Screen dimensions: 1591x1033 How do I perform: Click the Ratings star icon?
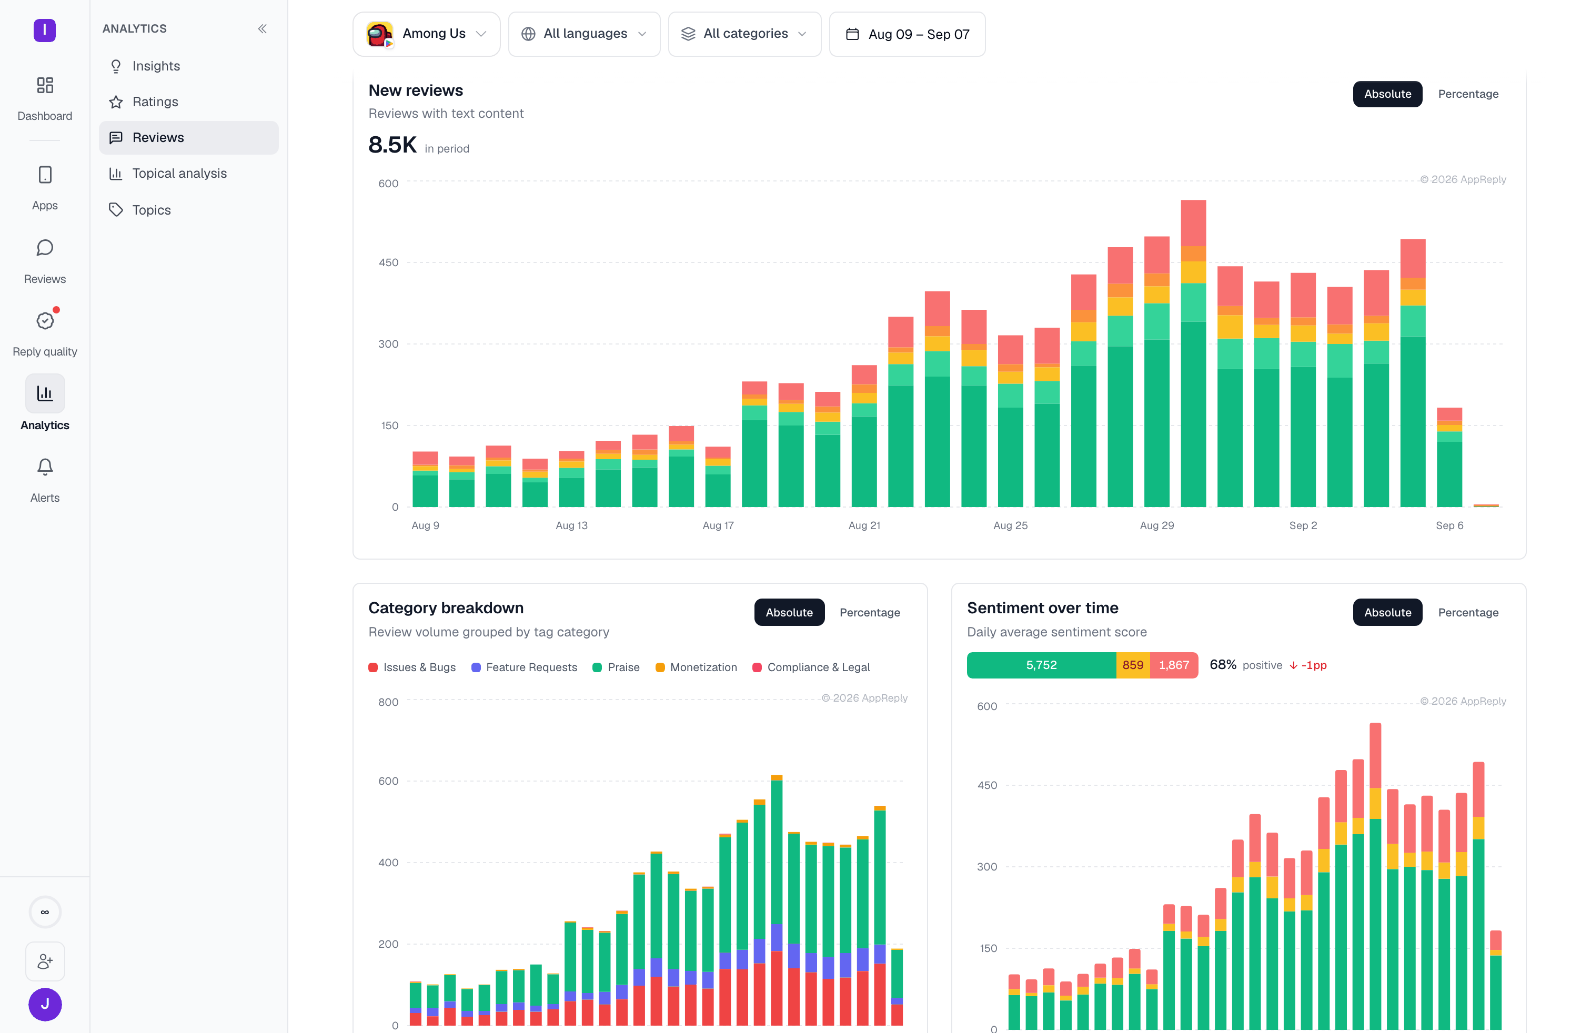(116, 102)
